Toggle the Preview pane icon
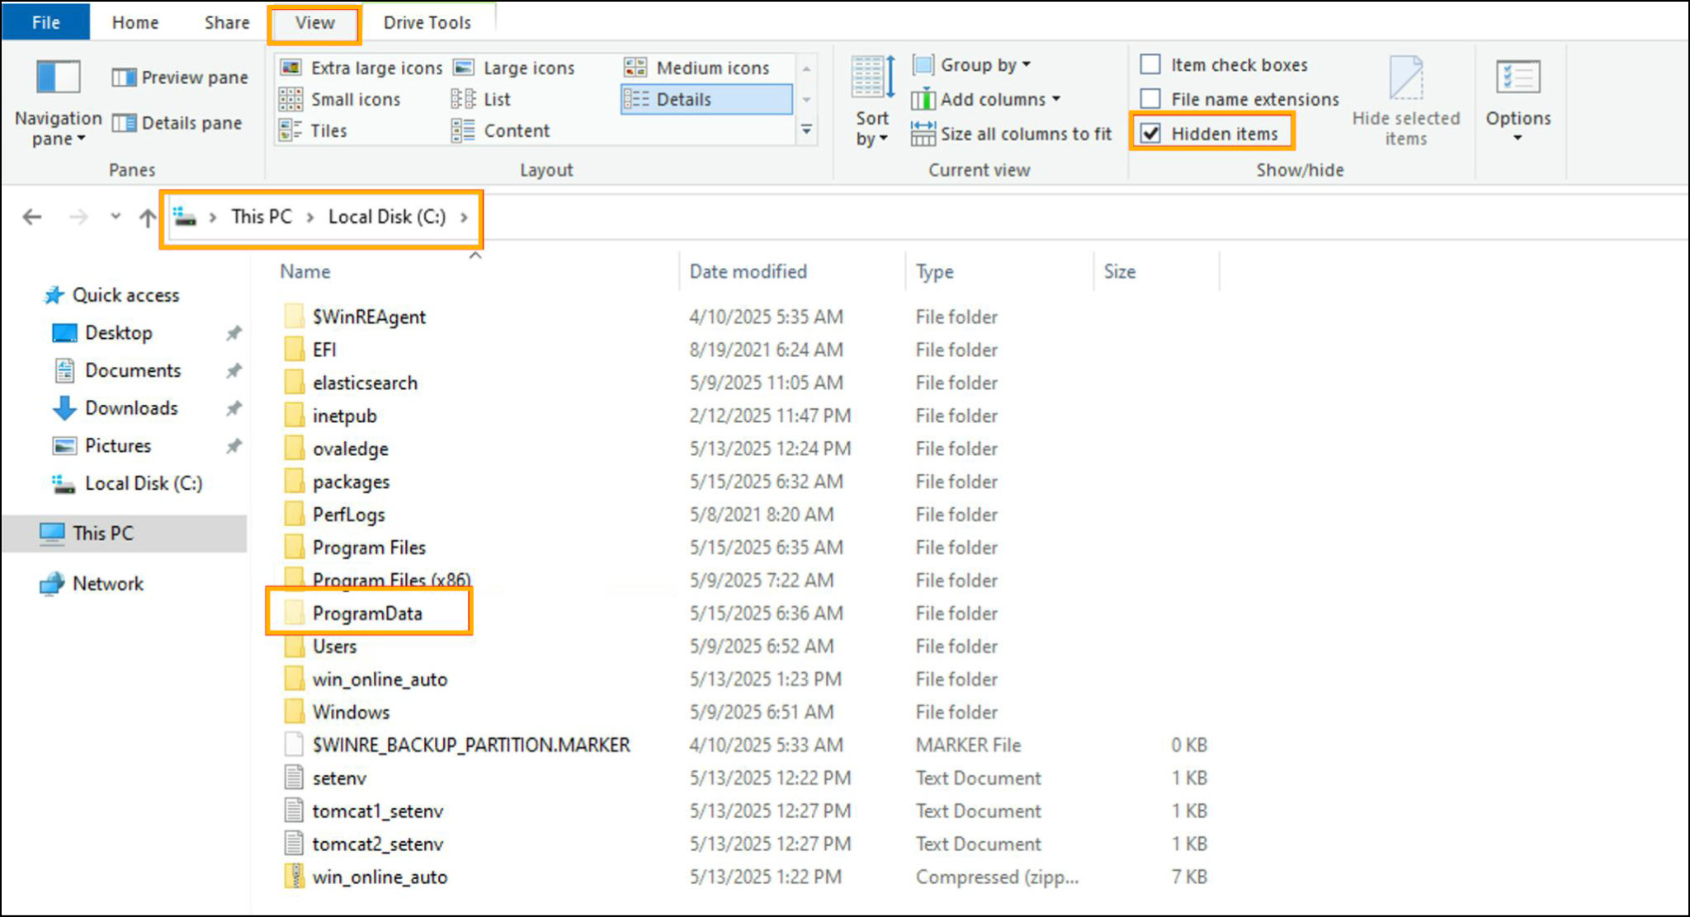Viewport: 1690px width, 917px height. tap(125, 78)
